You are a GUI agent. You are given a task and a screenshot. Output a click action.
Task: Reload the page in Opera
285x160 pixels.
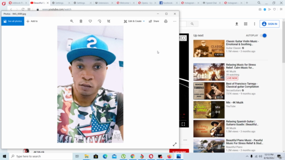pyautogui.click(x=23, y=9)
